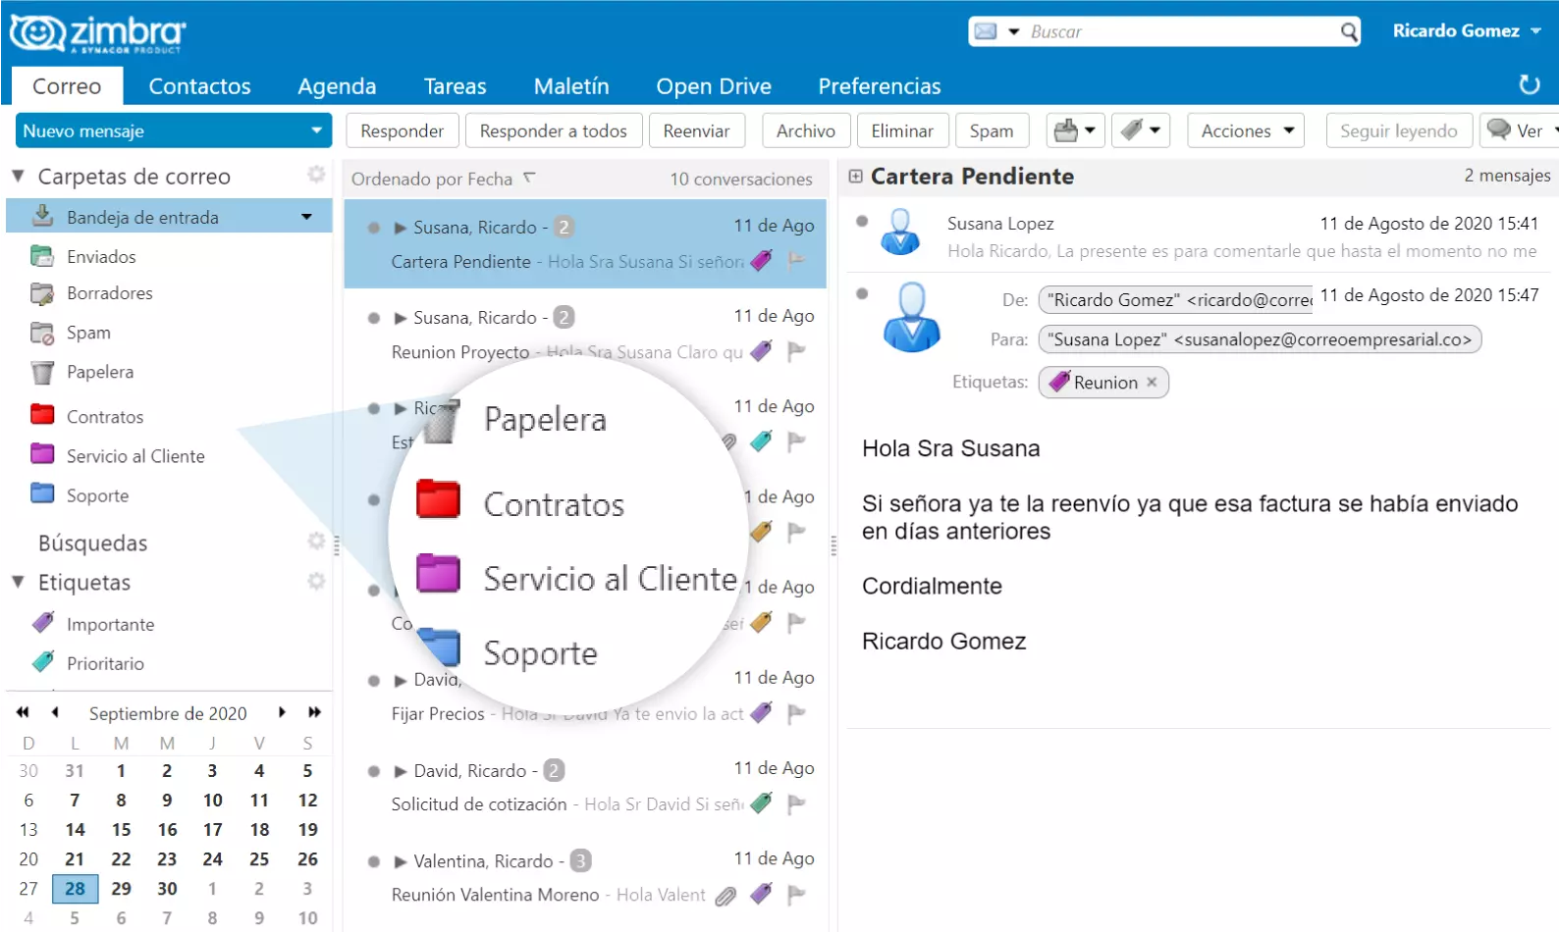Click the search magnifier icon
Screen dimensions: 1559x932
point(1349,31)
